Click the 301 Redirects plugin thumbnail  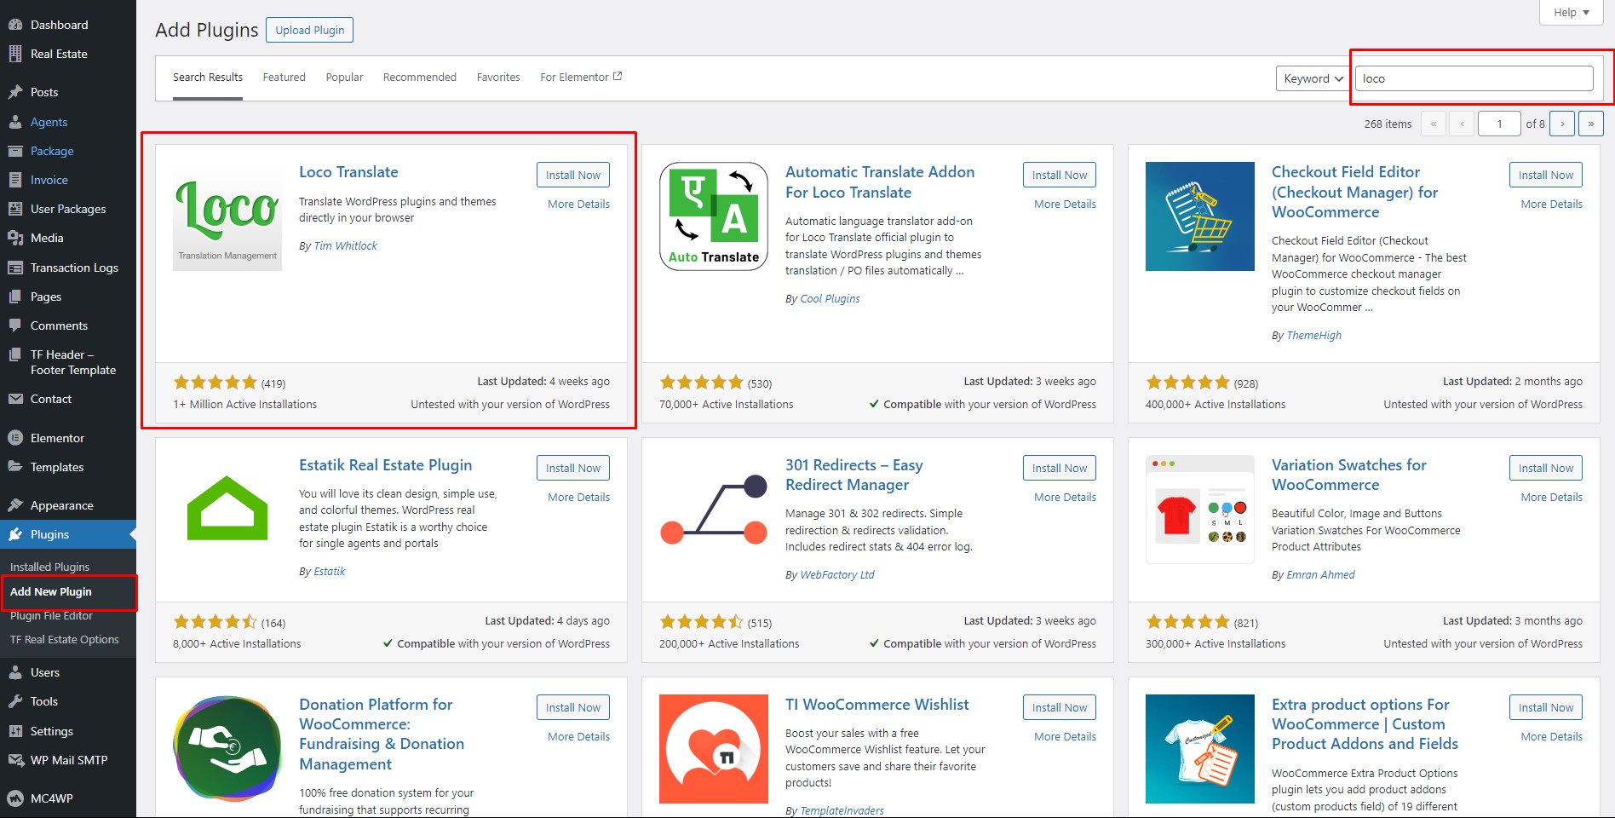tap(714, 510)
